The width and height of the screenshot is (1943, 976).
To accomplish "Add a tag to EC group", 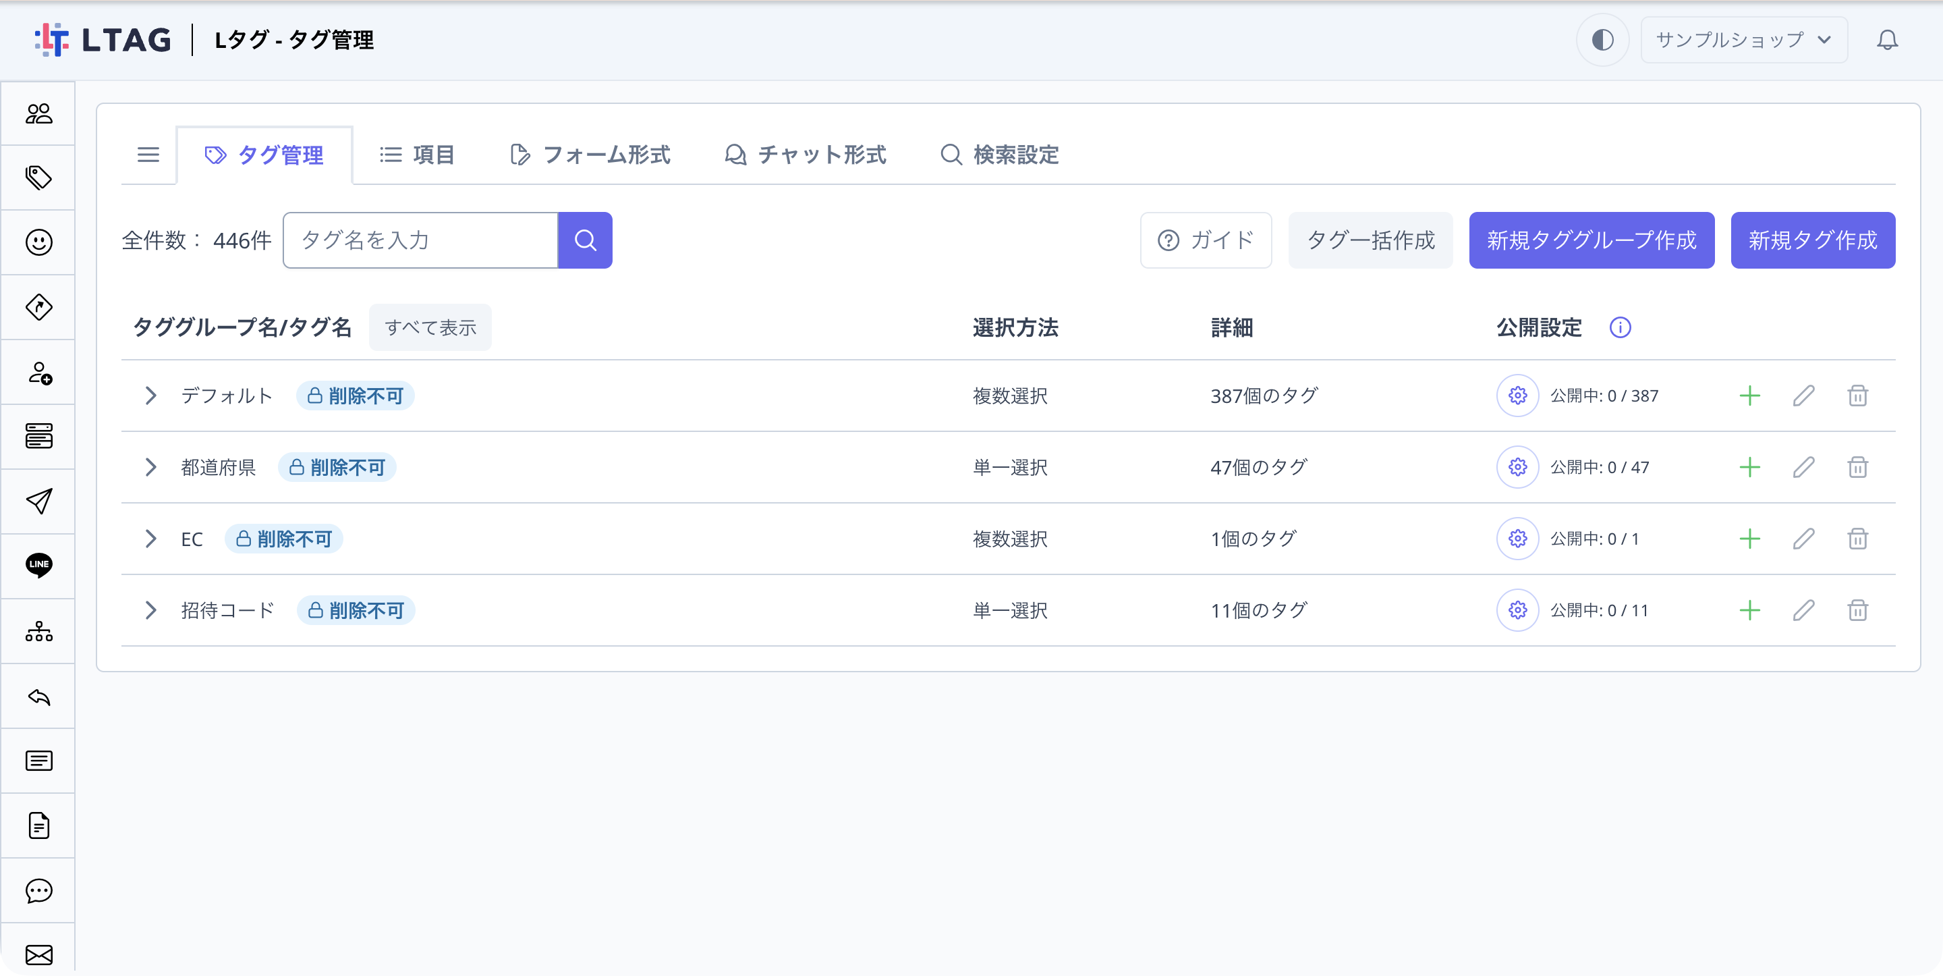I will [1749, 539].
